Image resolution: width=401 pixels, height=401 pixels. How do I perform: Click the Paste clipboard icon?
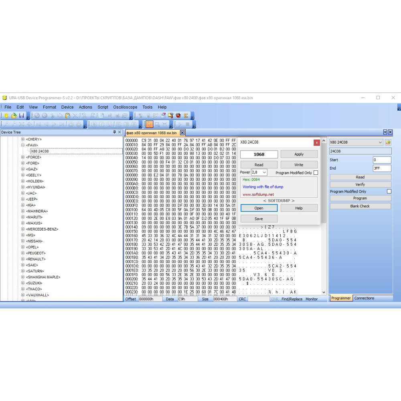[67, 115]
